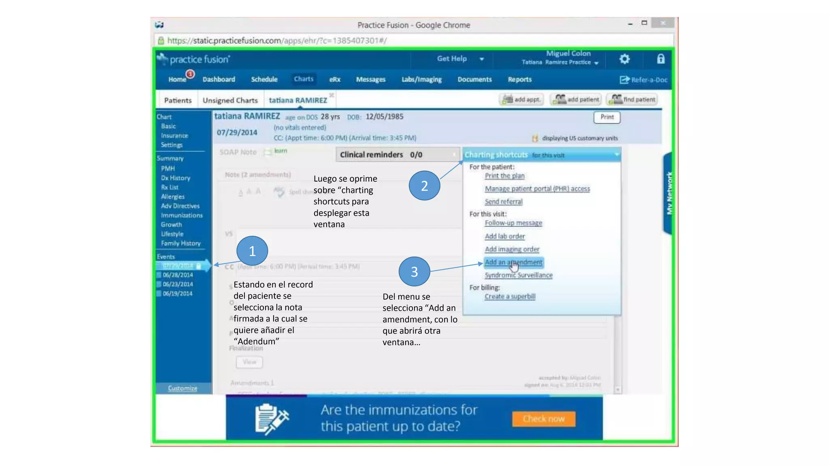Click the Add an amendment link
This screenshot has height=466, width=829.
tap(513, 262)
